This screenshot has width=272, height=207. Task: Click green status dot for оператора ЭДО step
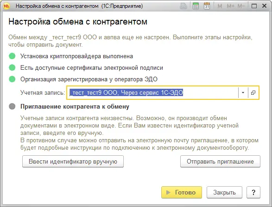[12, 79]
